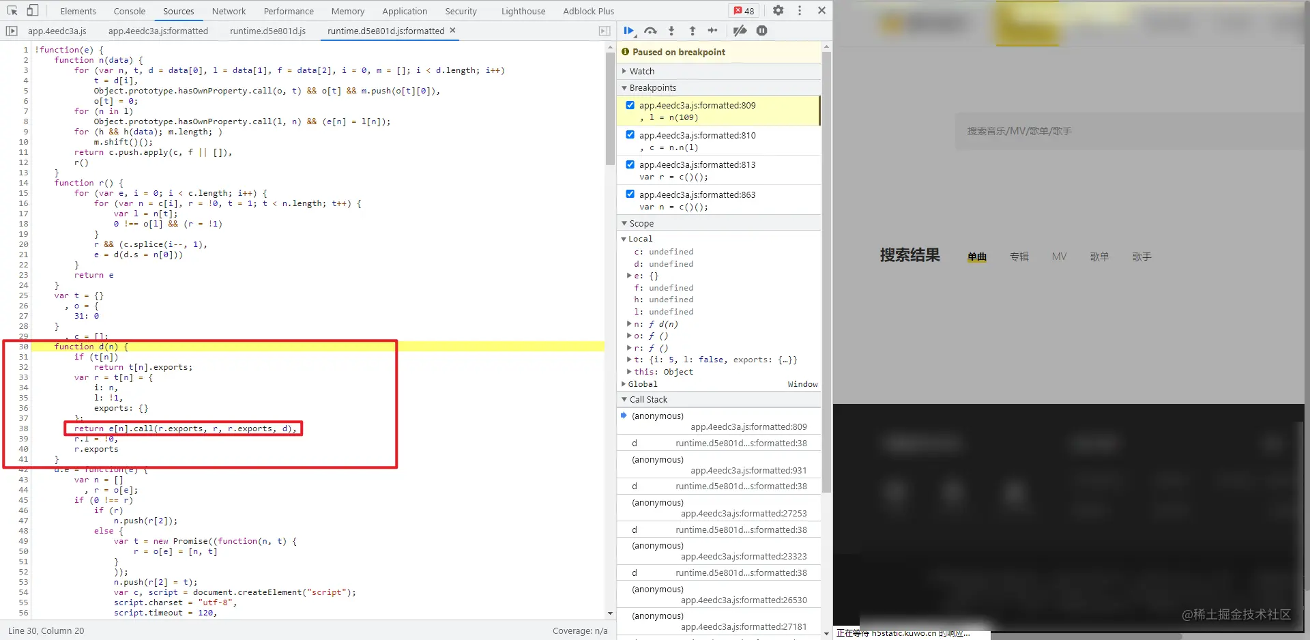Screen dimensions: 1310x640
Task: Select top anonymous frame at formatted:809
Action: point(719,421)
